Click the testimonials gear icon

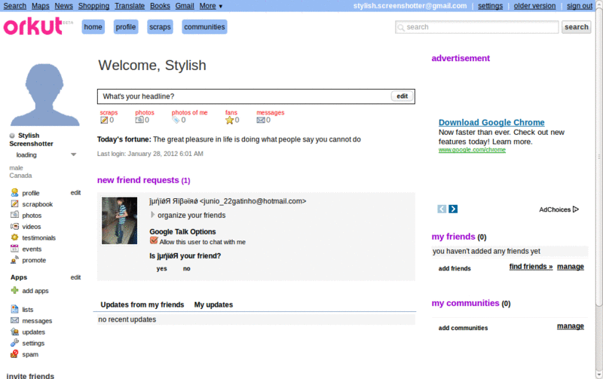click(14, 237)
